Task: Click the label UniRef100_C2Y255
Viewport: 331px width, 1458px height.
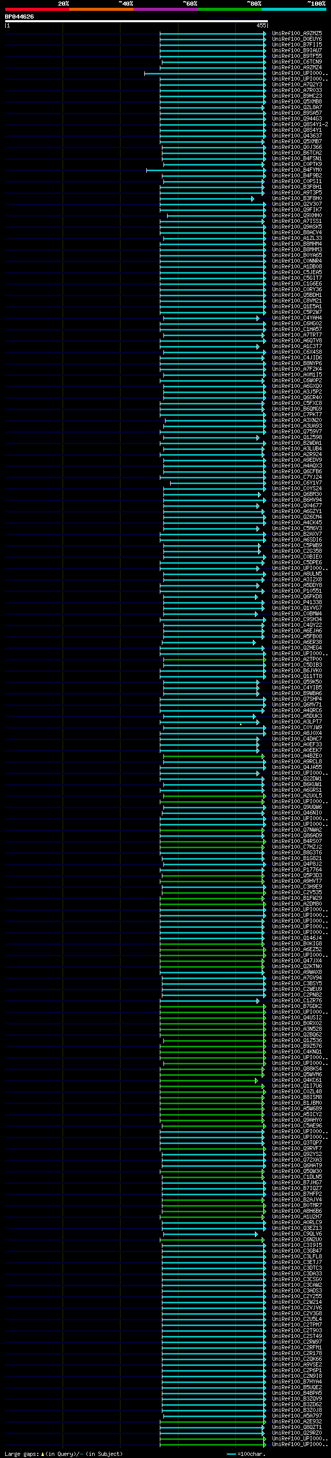Action: (x=297, y=1296)
